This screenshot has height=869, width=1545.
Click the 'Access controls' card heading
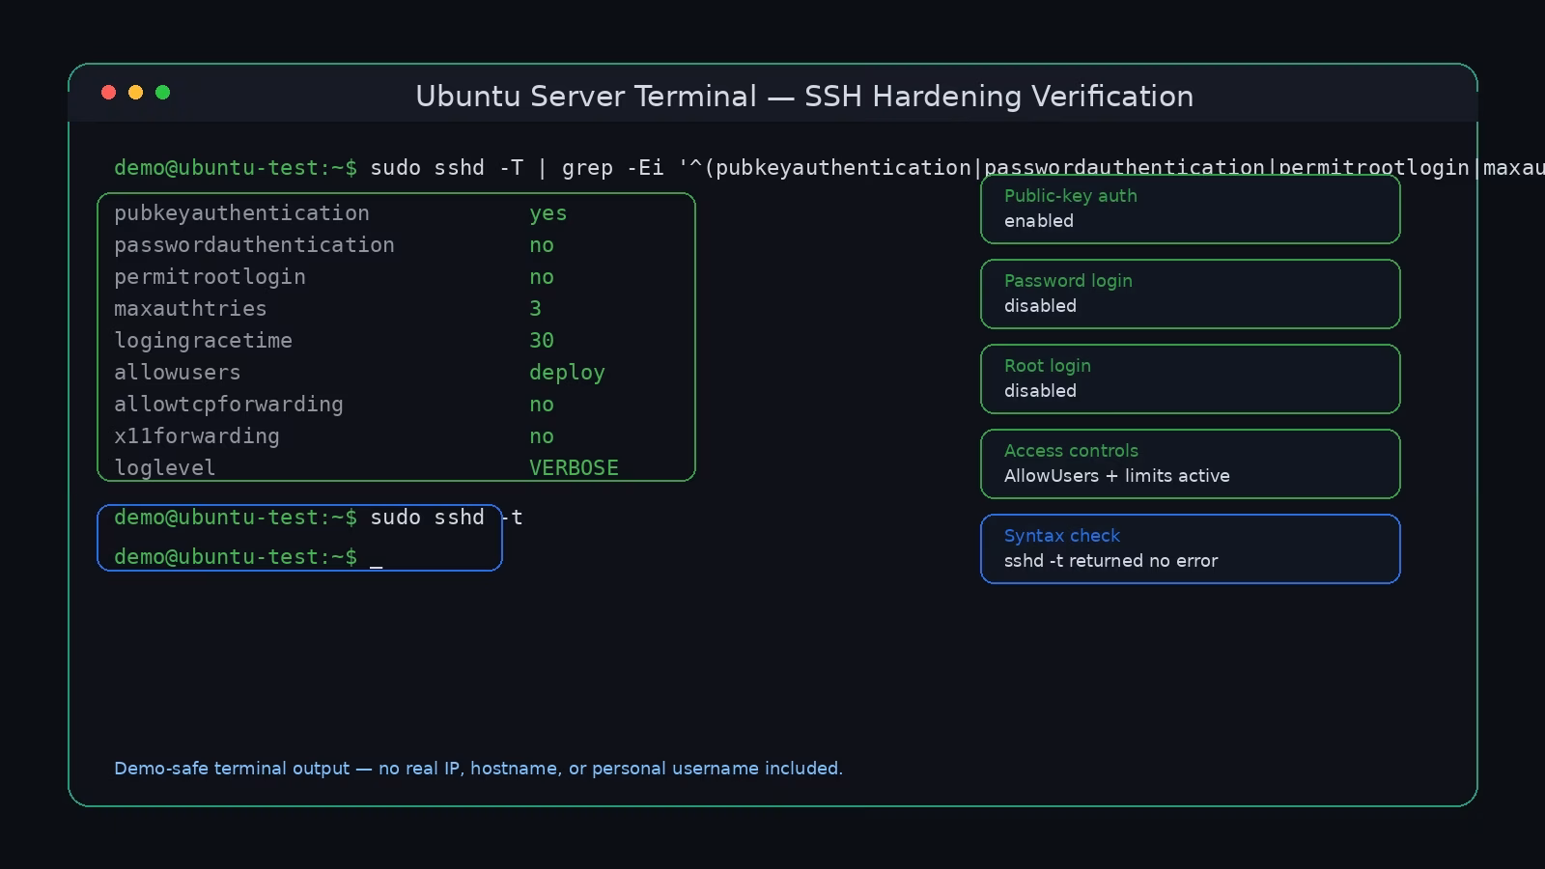pyautogui.click(x=1071, y=451)
